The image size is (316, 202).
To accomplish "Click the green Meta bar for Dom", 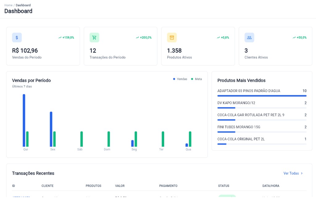I will (109, 139).
